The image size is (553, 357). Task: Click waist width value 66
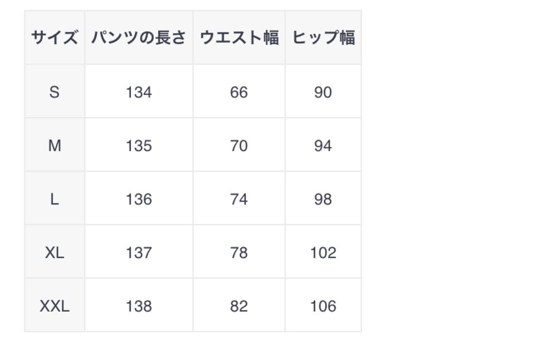[239, 92]
